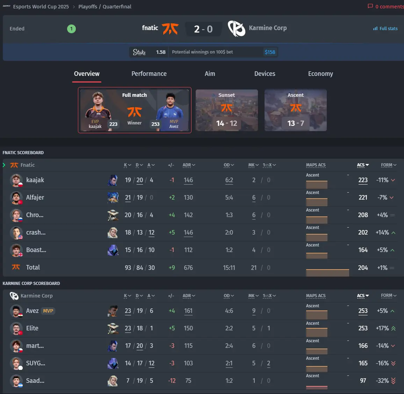Click the Full stats bar chart icon
Screen dimensions: 404x394
pyautogui.click(x=375, y=29)
